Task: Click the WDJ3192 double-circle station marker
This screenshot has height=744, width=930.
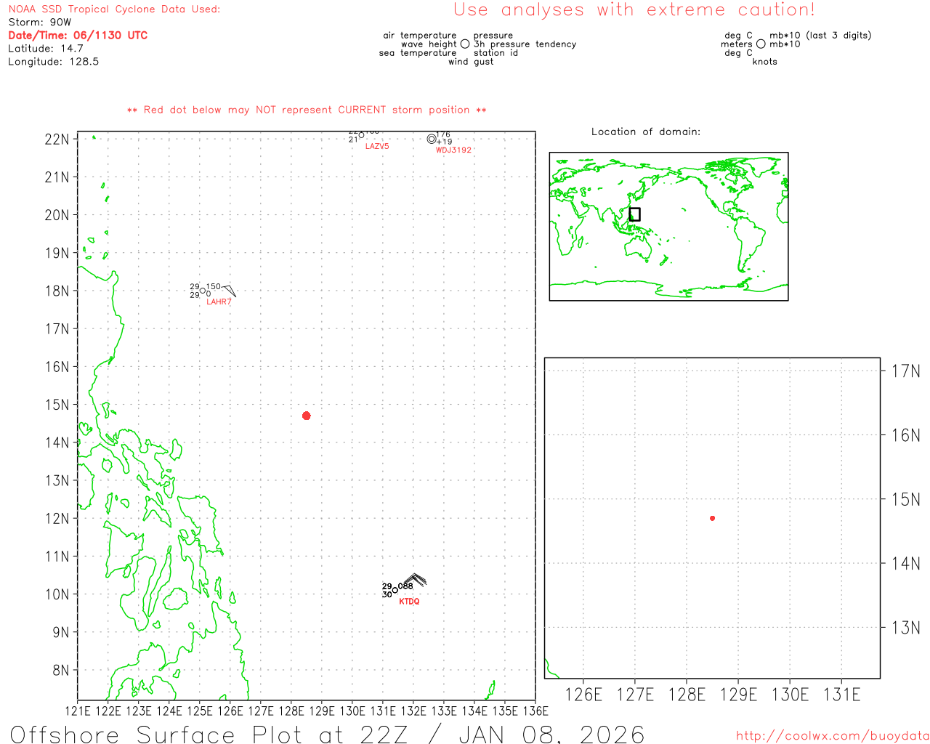Action: (x=432, y=139)
